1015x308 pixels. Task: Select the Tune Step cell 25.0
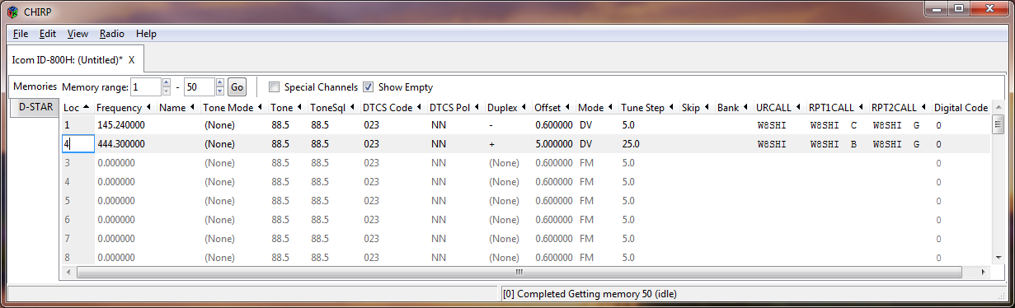[x=649, y=143]
